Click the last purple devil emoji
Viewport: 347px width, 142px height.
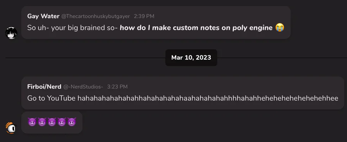[72, 122]
